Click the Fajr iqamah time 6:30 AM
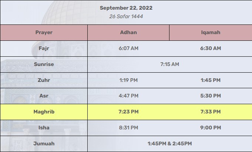The width and height of the screenshot is (252, 152). [x=211, y=48]
